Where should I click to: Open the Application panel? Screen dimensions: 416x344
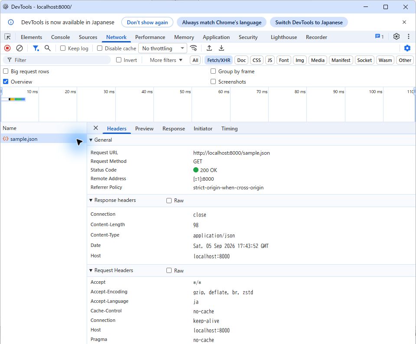click(x=216, y=37)
